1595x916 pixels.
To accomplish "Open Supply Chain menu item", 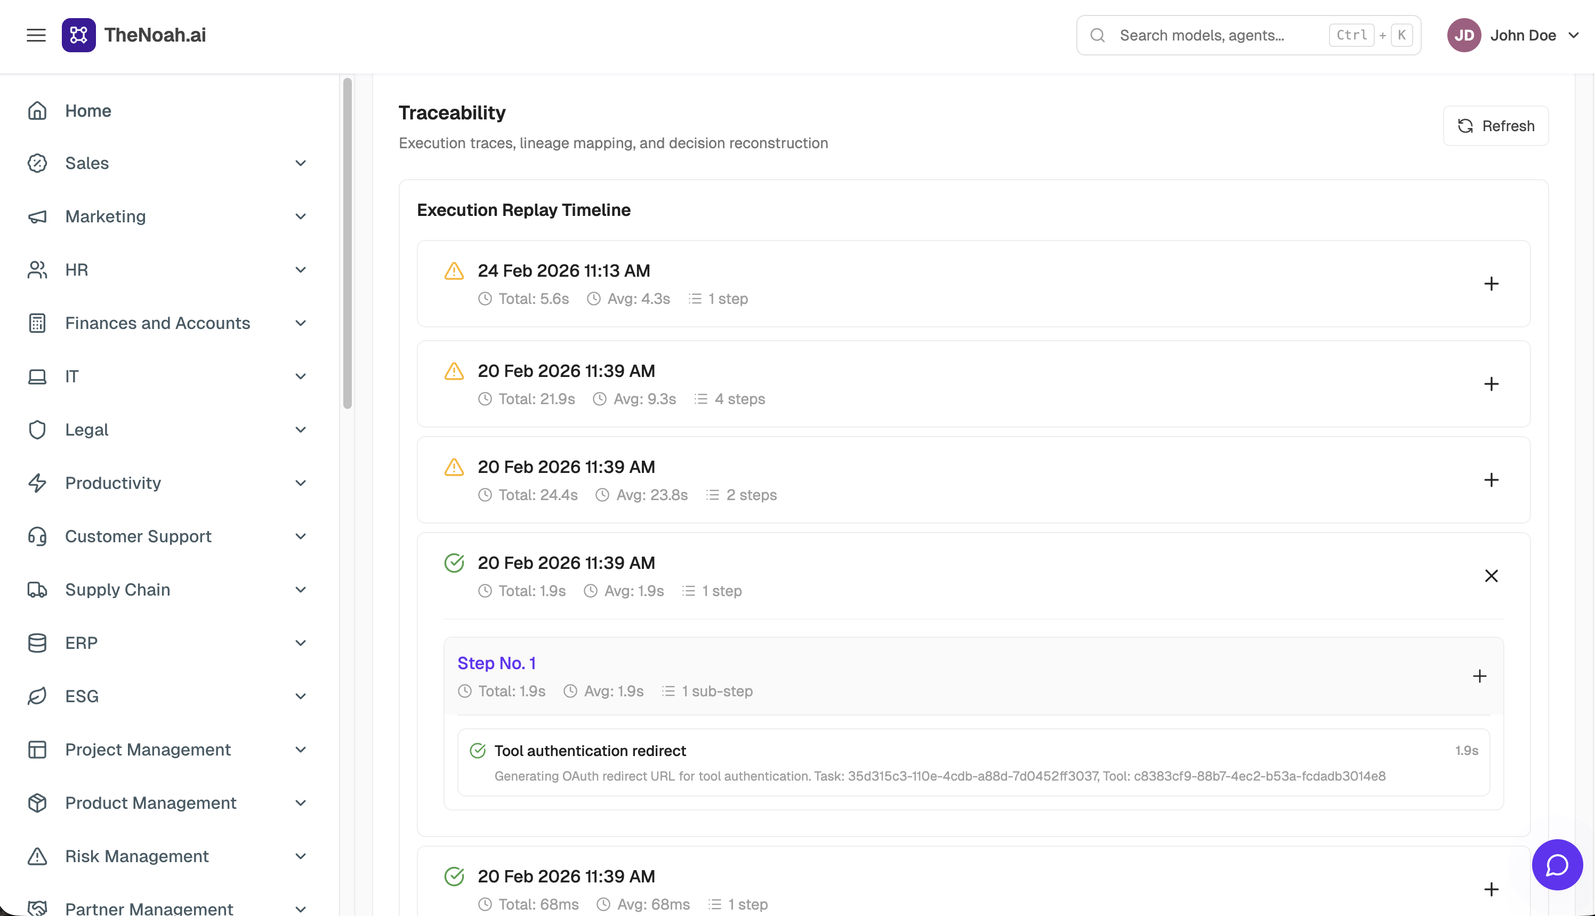I will [168, 590].
